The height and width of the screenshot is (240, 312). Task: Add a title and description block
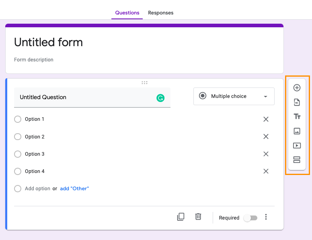pyautogui.click(x=297, y=116)
